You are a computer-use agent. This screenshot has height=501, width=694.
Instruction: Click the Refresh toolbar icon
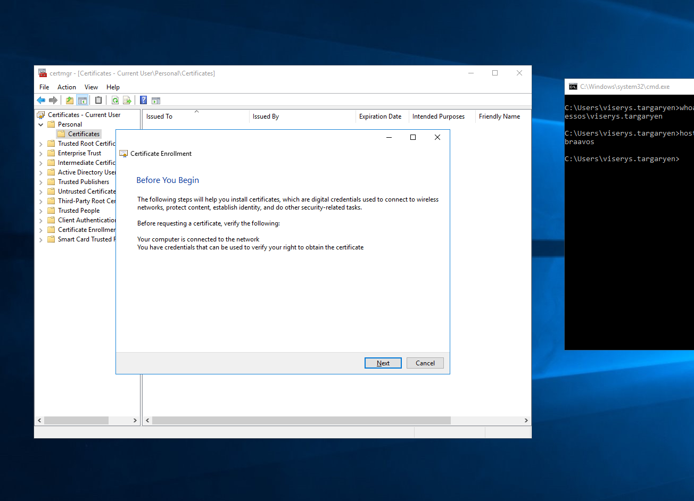tap(115, 100)
